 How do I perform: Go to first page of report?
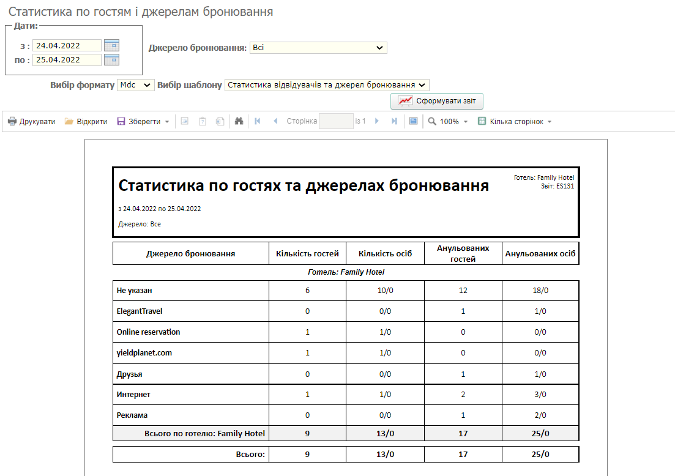[258, 122]
